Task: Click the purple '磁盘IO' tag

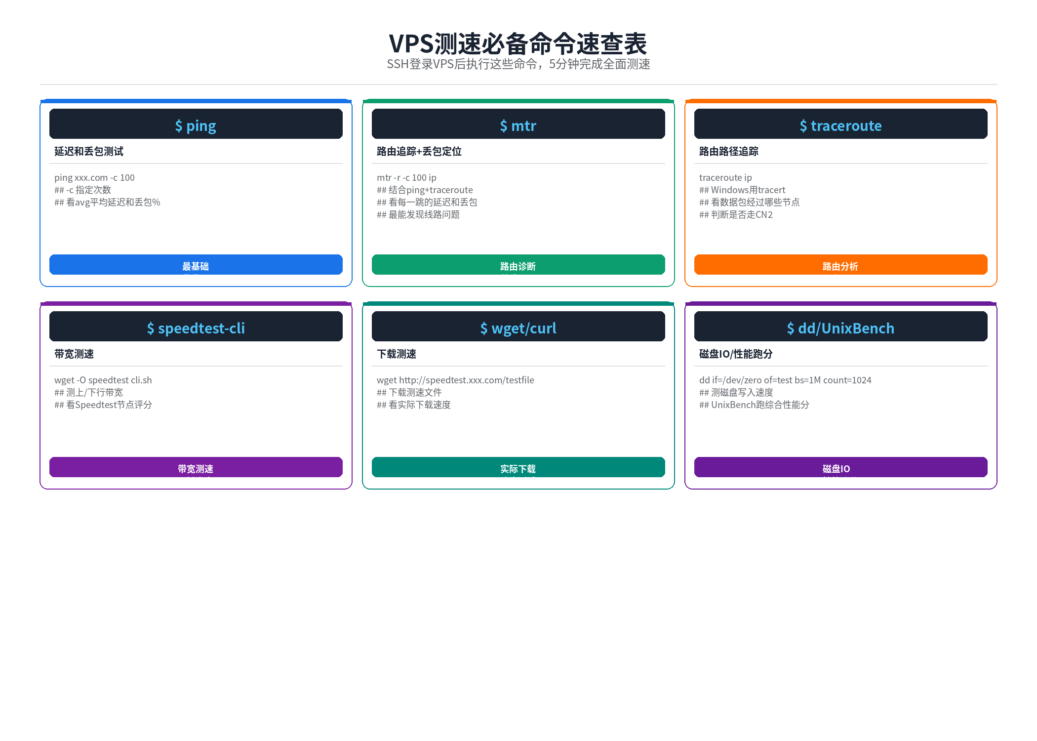Action: pos(841,467)
